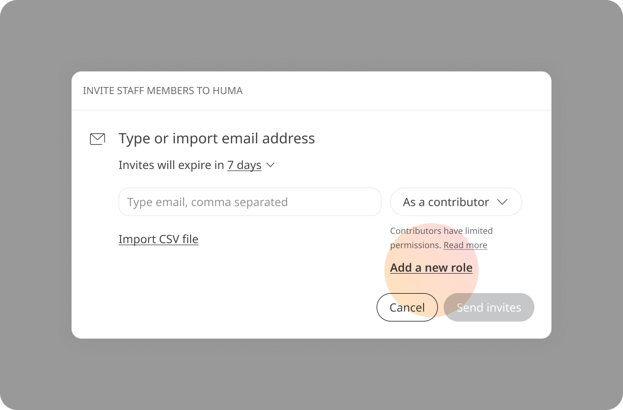Click the envelope mail icon

point(98,139)
